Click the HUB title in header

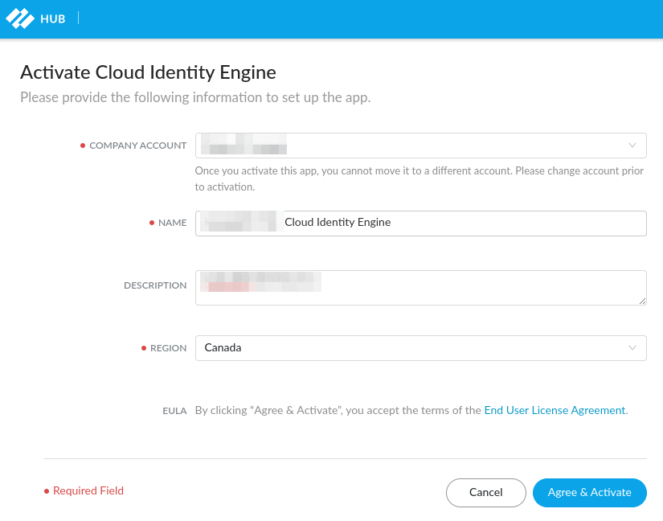[x=53, y=19]
